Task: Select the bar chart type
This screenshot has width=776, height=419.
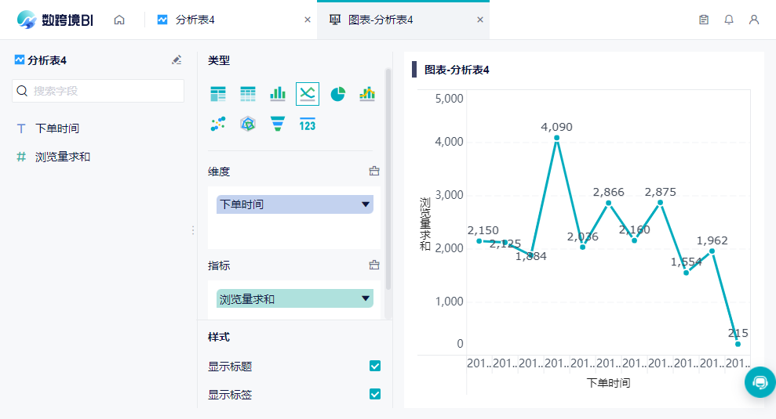Action: coord(278,94)
